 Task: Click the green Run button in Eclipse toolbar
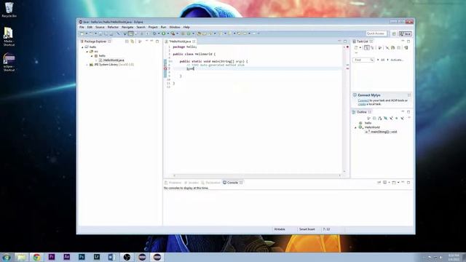click(163, 33)
